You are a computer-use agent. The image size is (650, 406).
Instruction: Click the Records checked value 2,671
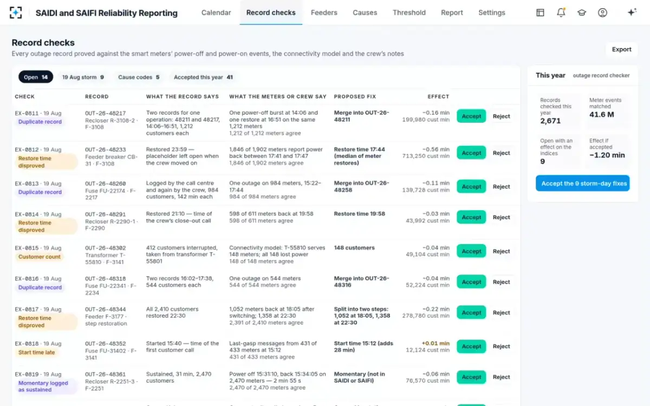point(550,121)
